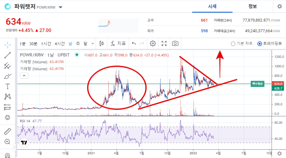286x158 pixels.
Task: Open the mini price sparkline thumbnail
Action: [118, 26]
